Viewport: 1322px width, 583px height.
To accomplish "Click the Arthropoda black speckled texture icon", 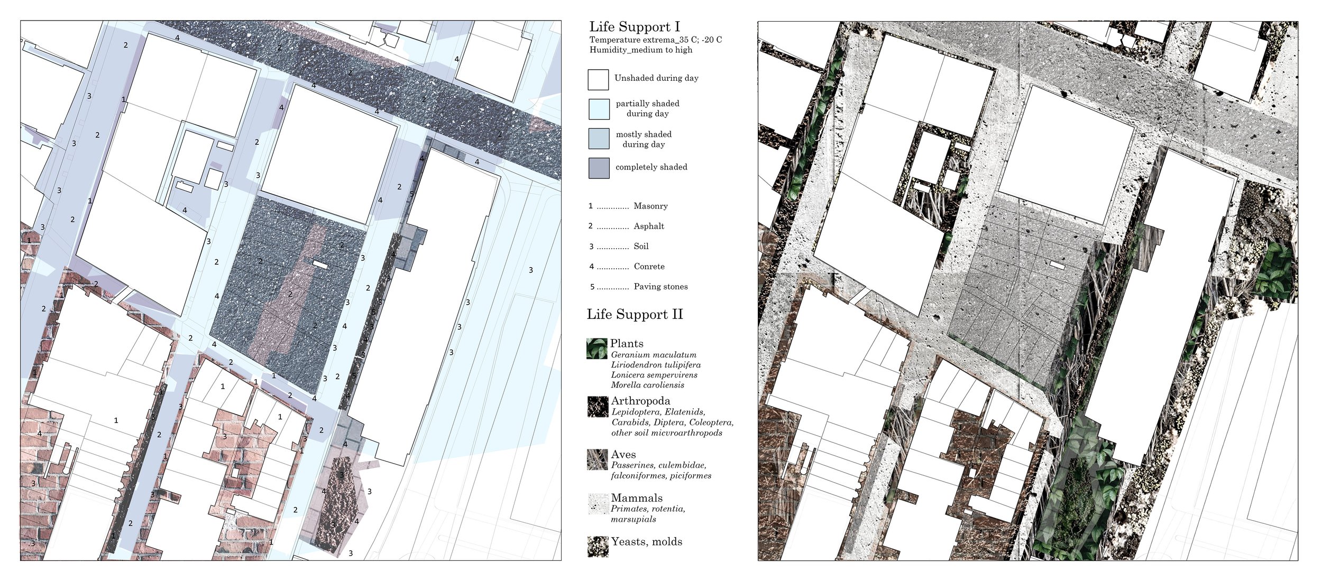I will 598,407.
